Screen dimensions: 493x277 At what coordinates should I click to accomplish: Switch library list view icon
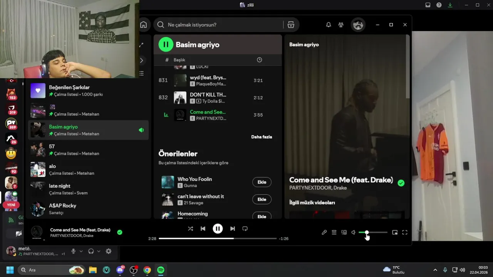141,73
